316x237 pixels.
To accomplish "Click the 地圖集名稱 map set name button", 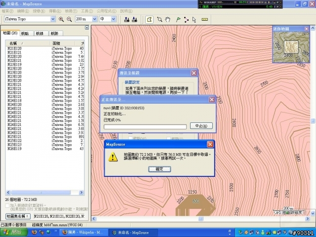I will [x=18, y=216].
